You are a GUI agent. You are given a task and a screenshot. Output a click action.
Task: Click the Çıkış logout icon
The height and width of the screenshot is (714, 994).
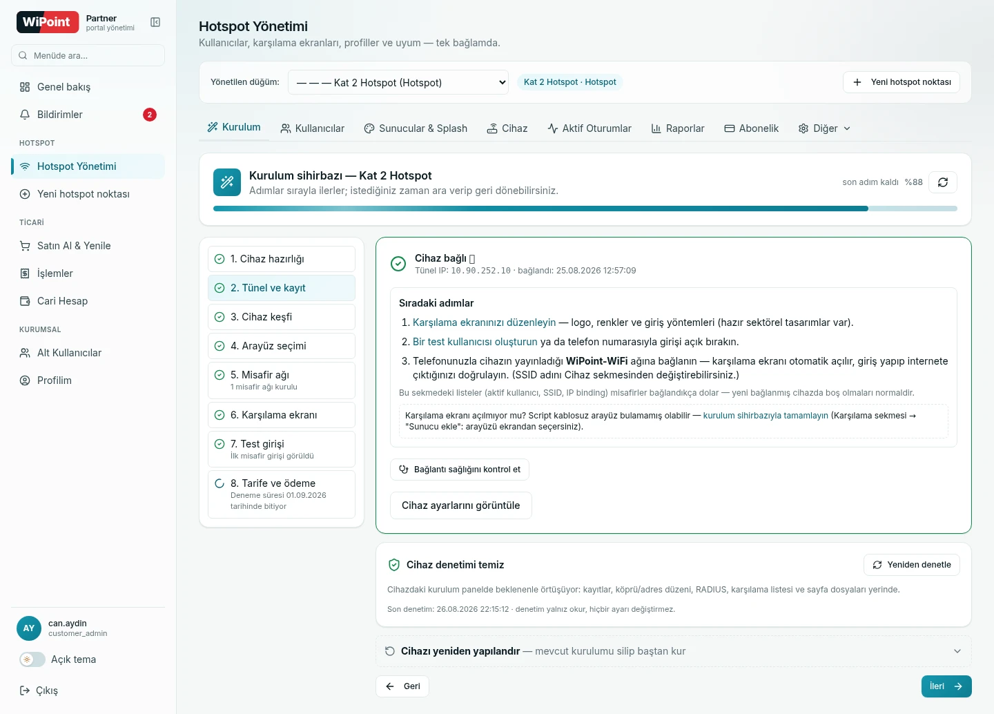click(25, 691)
